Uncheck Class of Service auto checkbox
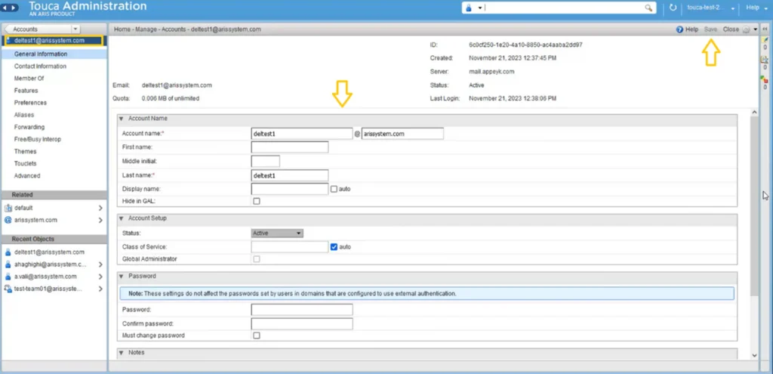Viewport: 773px width, 374px height. [x=334, y=247]
